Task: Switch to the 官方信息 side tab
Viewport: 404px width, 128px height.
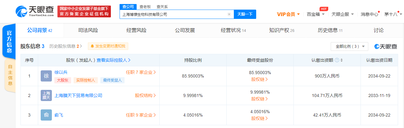Action: [x=9, y=42]
